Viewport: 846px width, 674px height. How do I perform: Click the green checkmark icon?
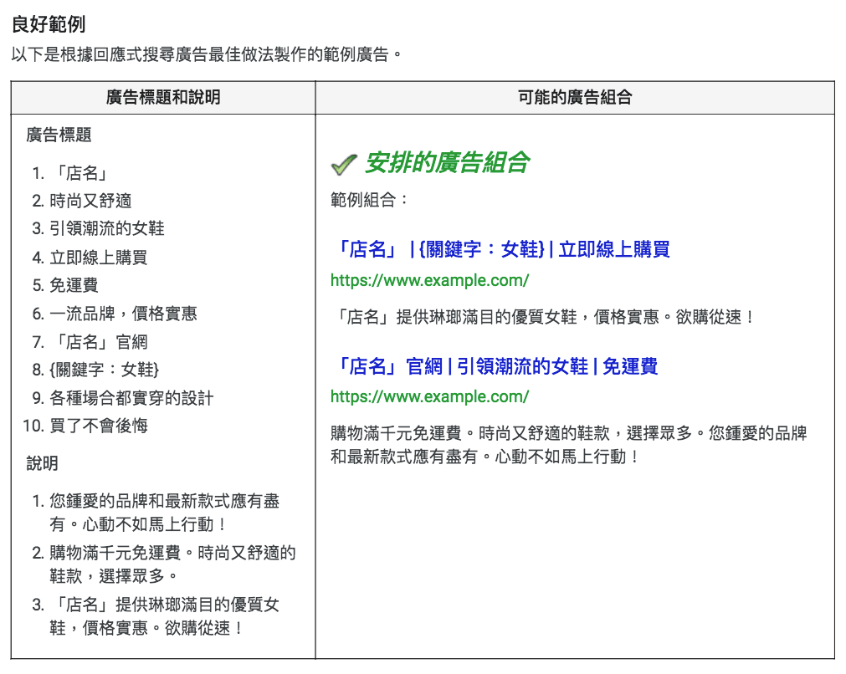point(344,165)
